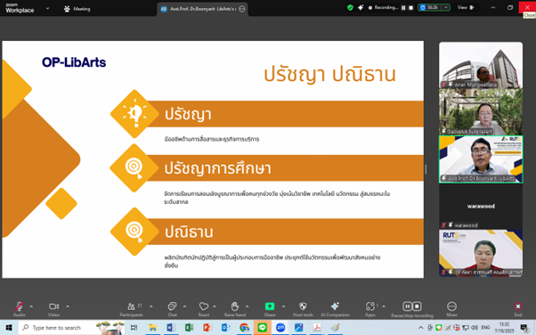Image resolution: width=536 pixels, height=335 pixels.
Task: Select the warawood participant tile
Action: point(481,207)
